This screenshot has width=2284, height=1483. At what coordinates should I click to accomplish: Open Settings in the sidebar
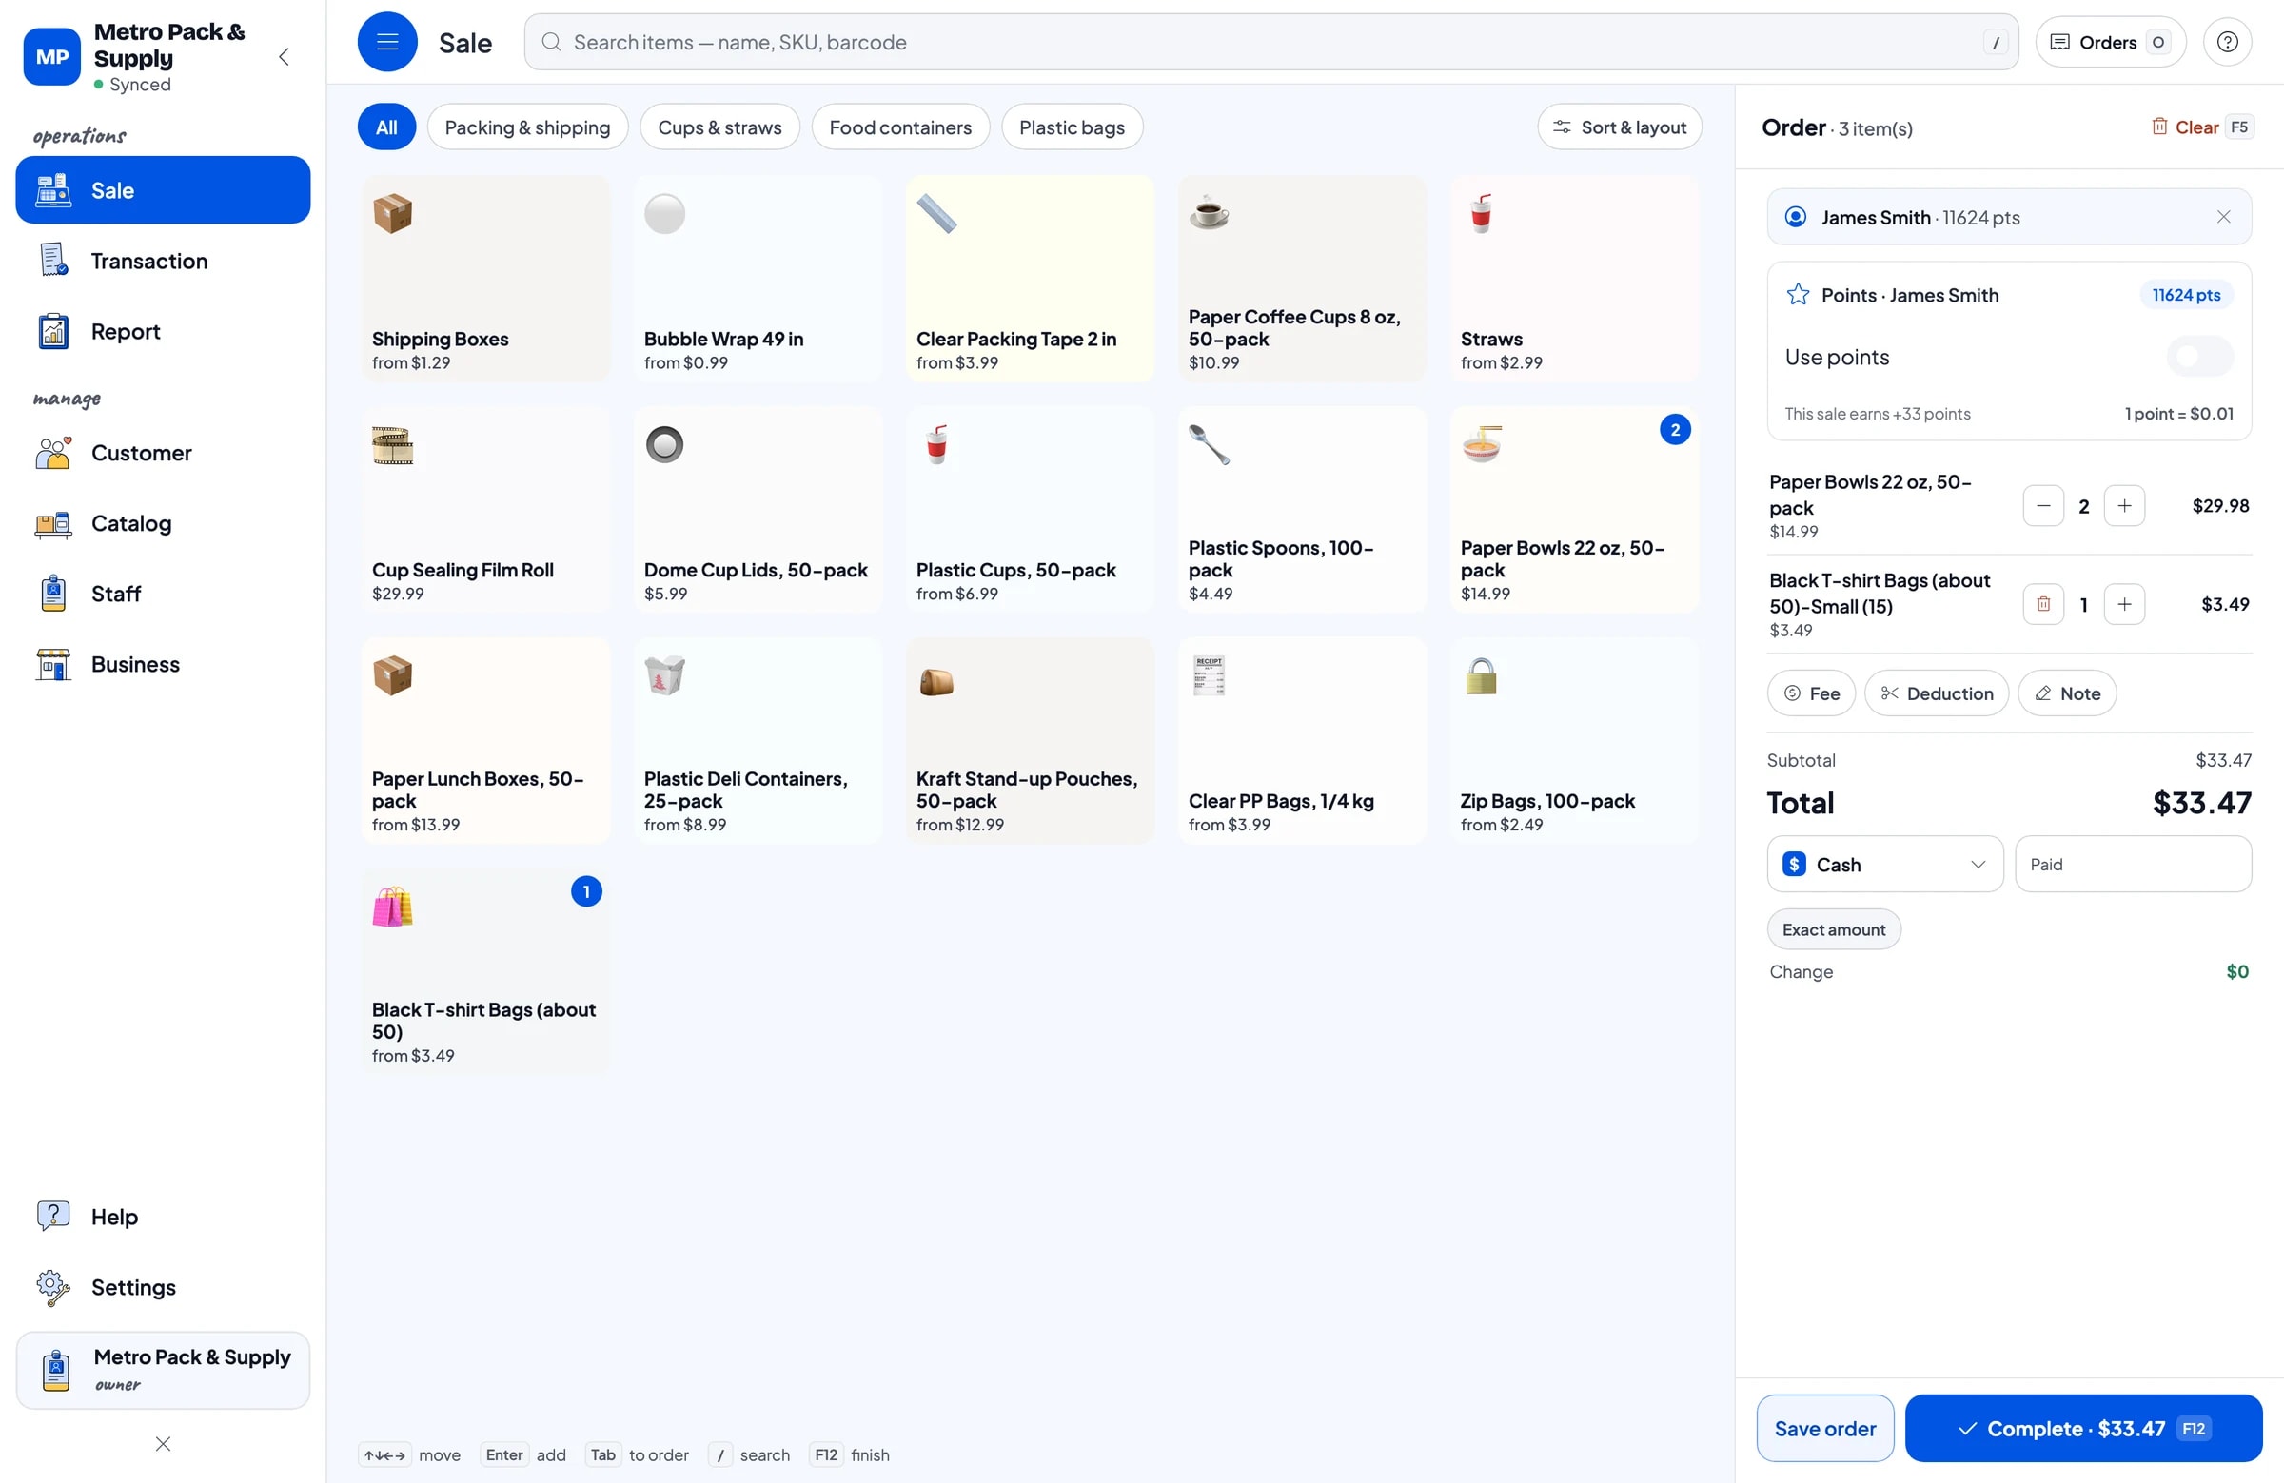[163, 1287]
